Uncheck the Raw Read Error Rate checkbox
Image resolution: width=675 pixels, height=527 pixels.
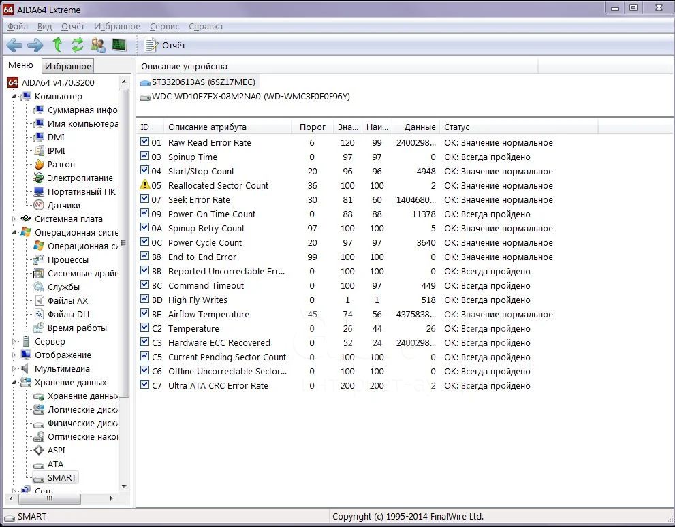click(x=144, y=142)
